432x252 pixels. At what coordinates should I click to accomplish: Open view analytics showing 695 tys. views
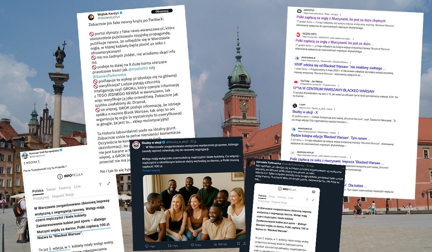pyautogui.click(x=216, y=243)
